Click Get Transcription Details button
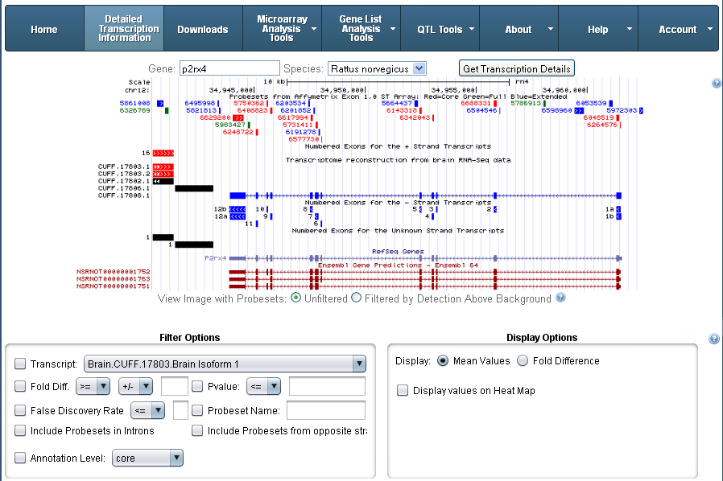Viewport: 723px width, 481px height. click(516, 68)
